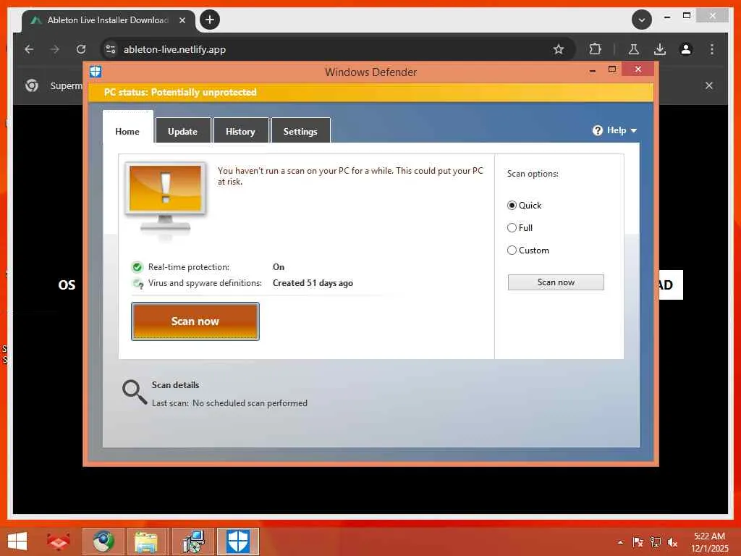Open Windows Defender shield taskbar icon
This screenshot has height=556, width=741.
(237, 542)
